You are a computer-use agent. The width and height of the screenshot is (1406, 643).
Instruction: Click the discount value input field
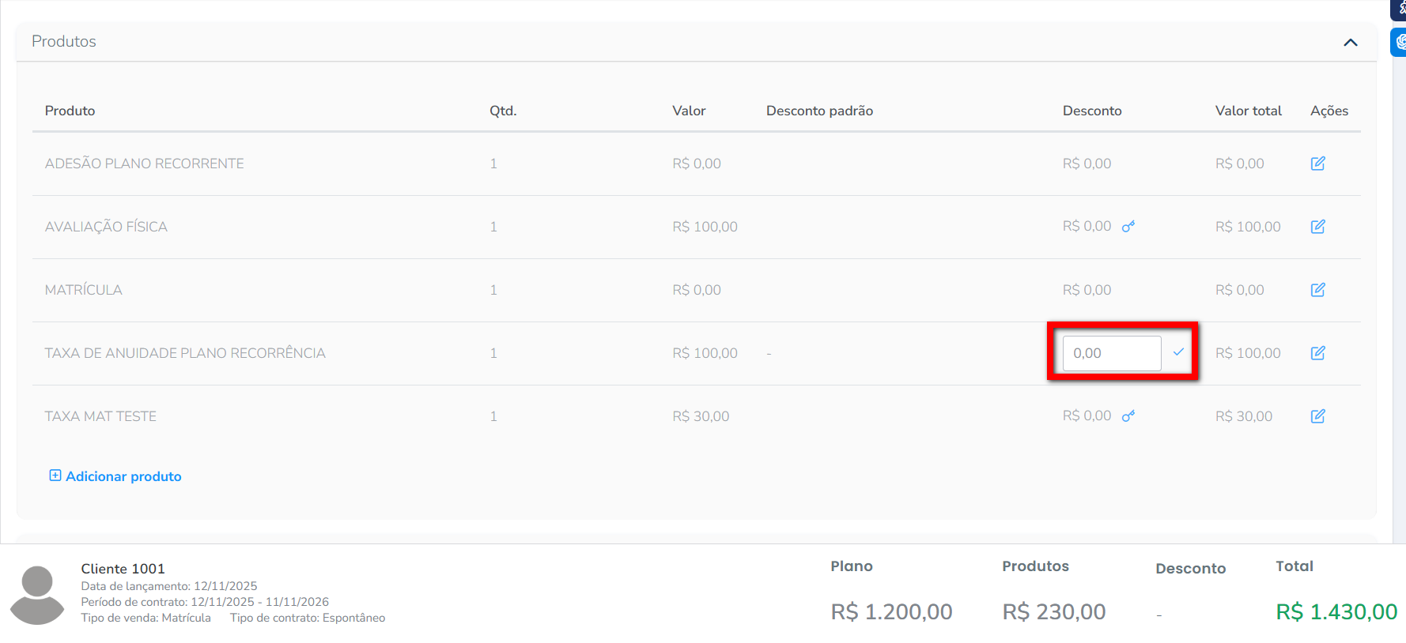[x=1111, y=353]
